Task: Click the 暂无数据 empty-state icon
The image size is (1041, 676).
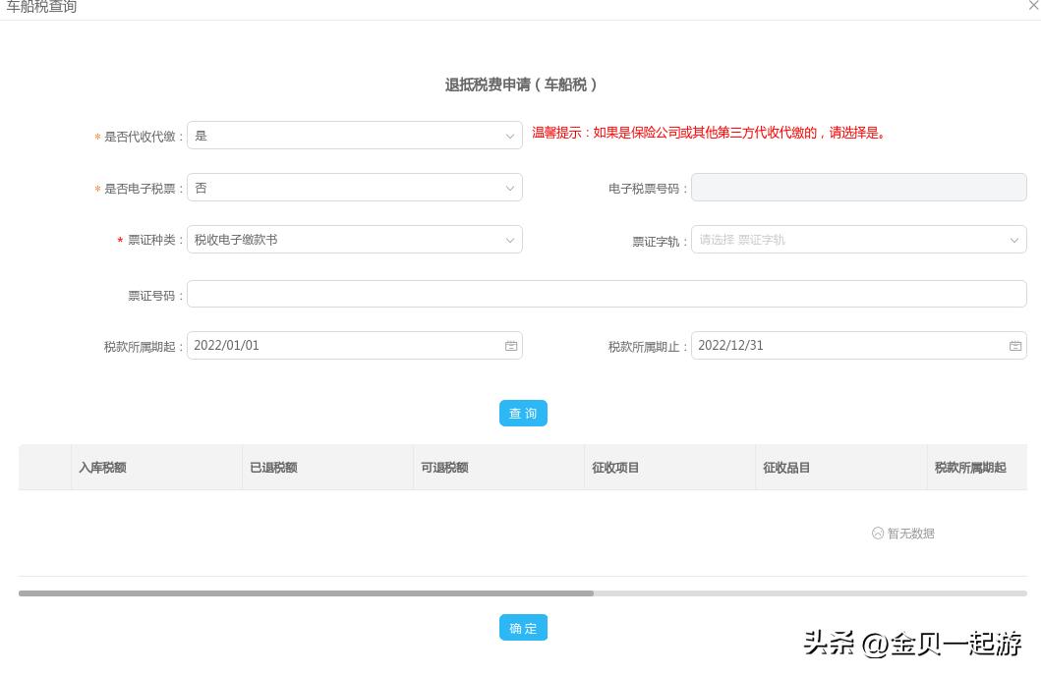Action: (x=878, y=534)
